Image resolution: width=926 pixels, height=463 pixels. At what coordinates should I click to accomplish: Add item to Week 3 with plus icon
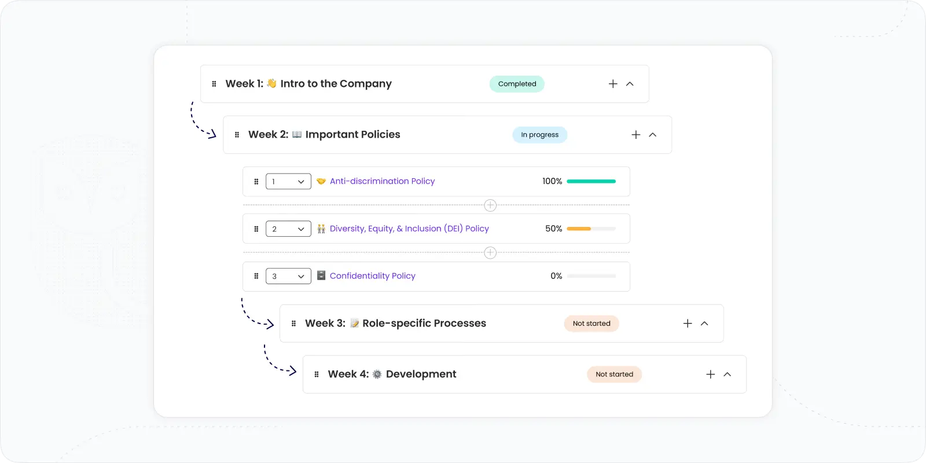(x=688, y=324)
